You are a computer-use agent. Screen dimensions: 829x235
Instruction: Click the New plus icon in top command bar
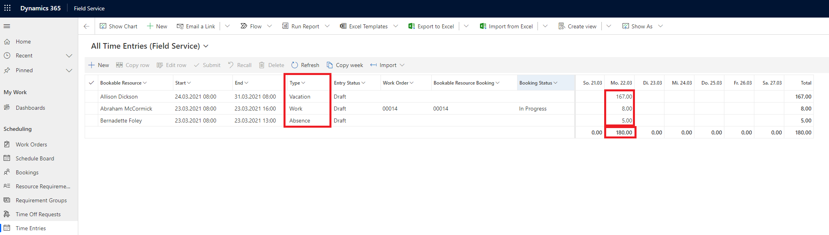[x=150, y=26]
